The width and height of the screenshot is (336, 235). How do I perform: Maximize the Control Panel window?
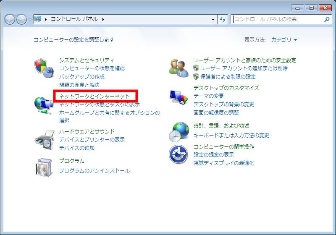311,8
